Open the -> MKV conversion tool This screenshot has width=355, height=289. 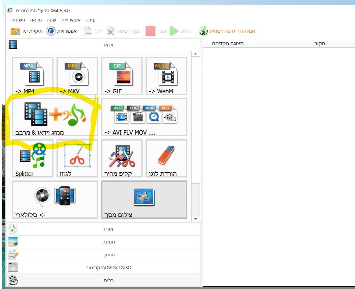point(77,76)
